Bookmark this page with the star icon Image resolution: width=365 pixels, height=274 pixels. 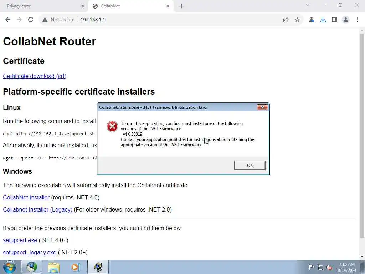pos(297,20)
